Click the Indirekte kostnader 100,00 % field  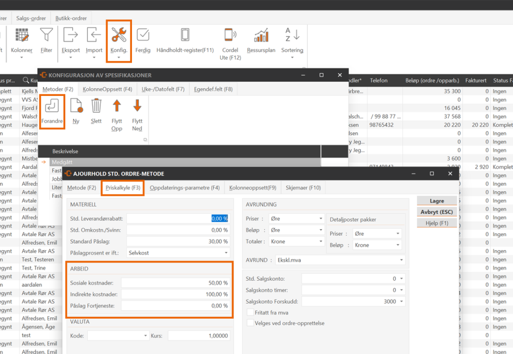coord(175,294)
